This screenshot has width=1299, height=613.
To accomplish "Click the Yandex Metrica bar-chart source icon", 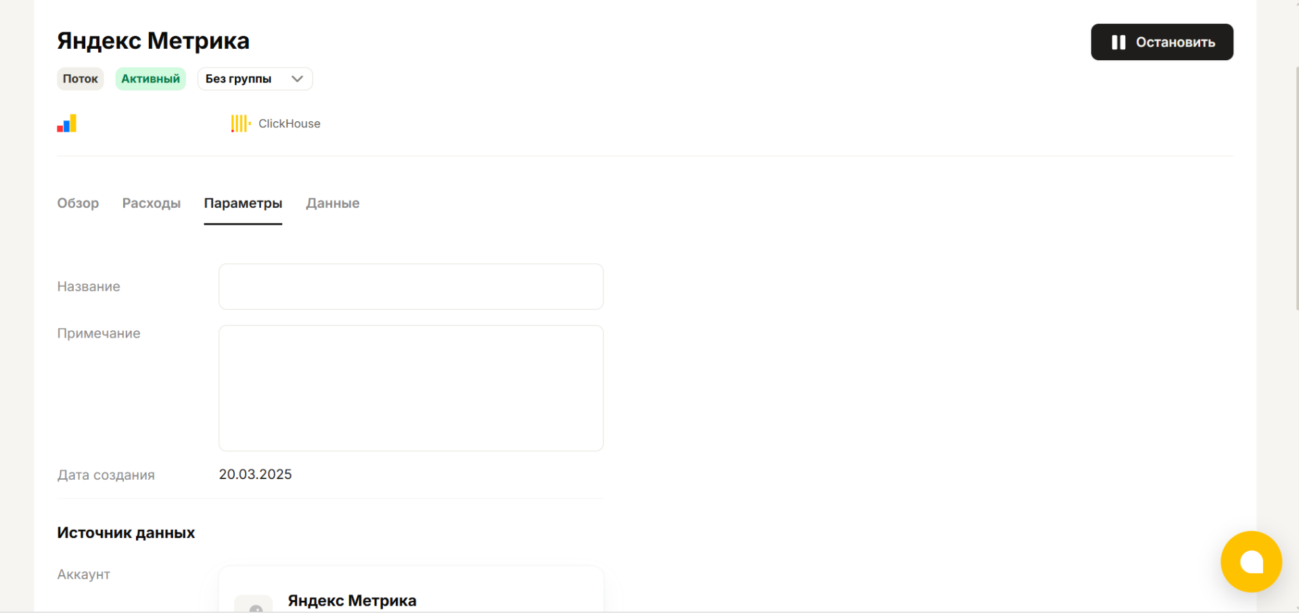I will [66, 123].
